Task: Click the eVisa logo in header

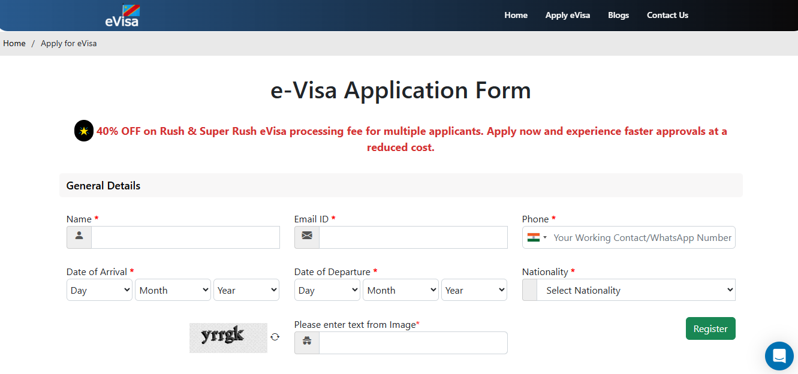Action: click(122, 16)
